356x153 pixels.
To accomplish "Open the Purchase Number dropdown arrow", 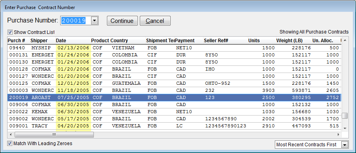I will (x=95, y=21).
